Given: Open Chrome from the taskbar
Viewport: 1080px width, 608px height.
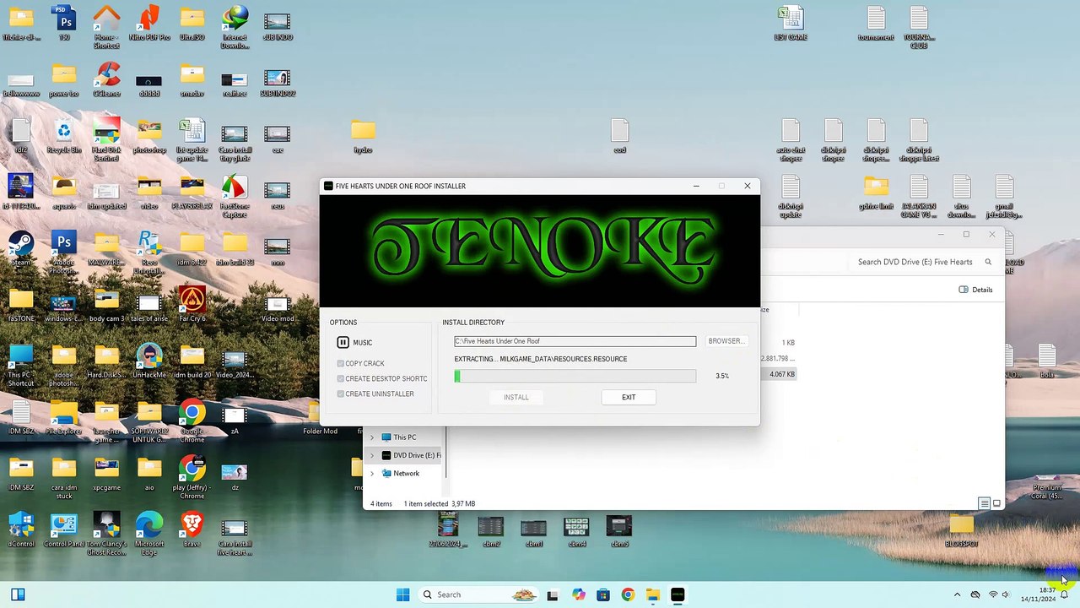Looking at the screenshot, I should tap(628, 594).
